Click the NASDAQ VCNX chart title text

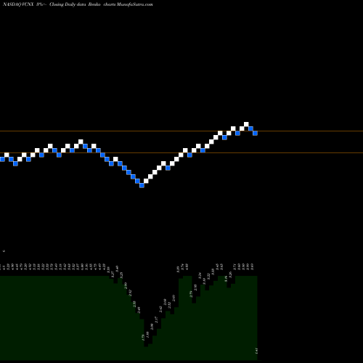point(18,4)
